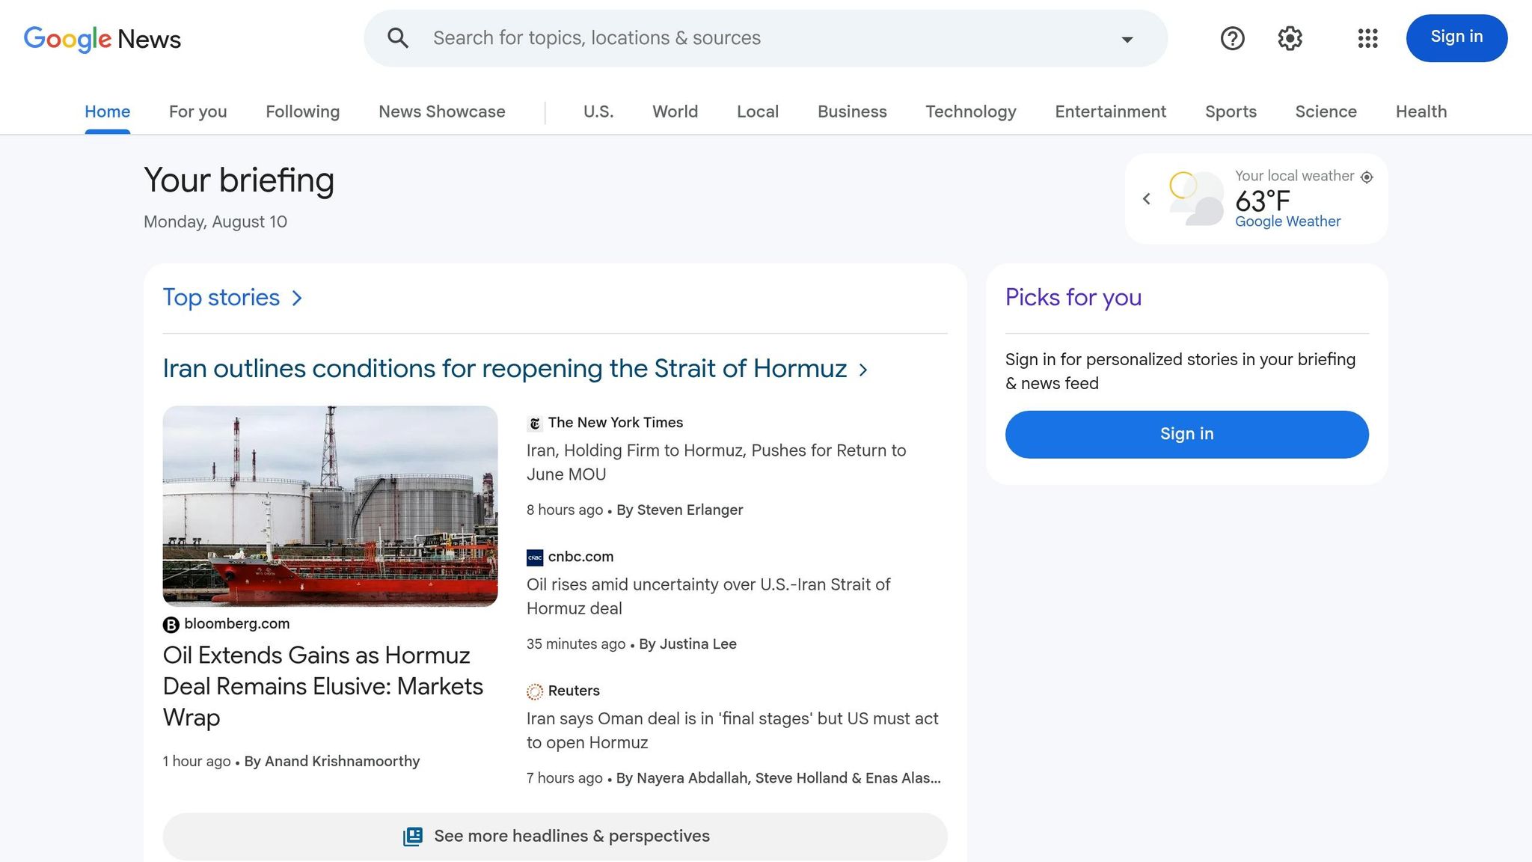Open the Sports section

point(1231,111)
